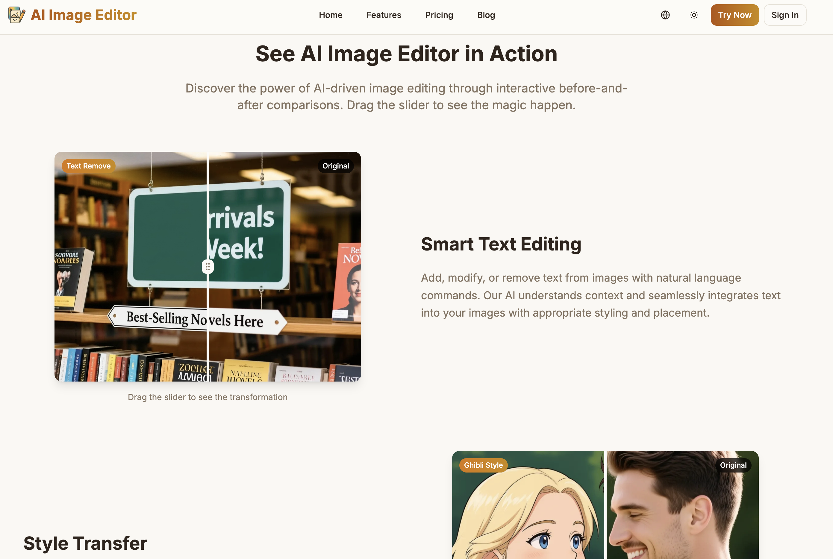Navigate to the Pricing page
This screenshot has width=833, height=559.
click(x=439, y=15)
